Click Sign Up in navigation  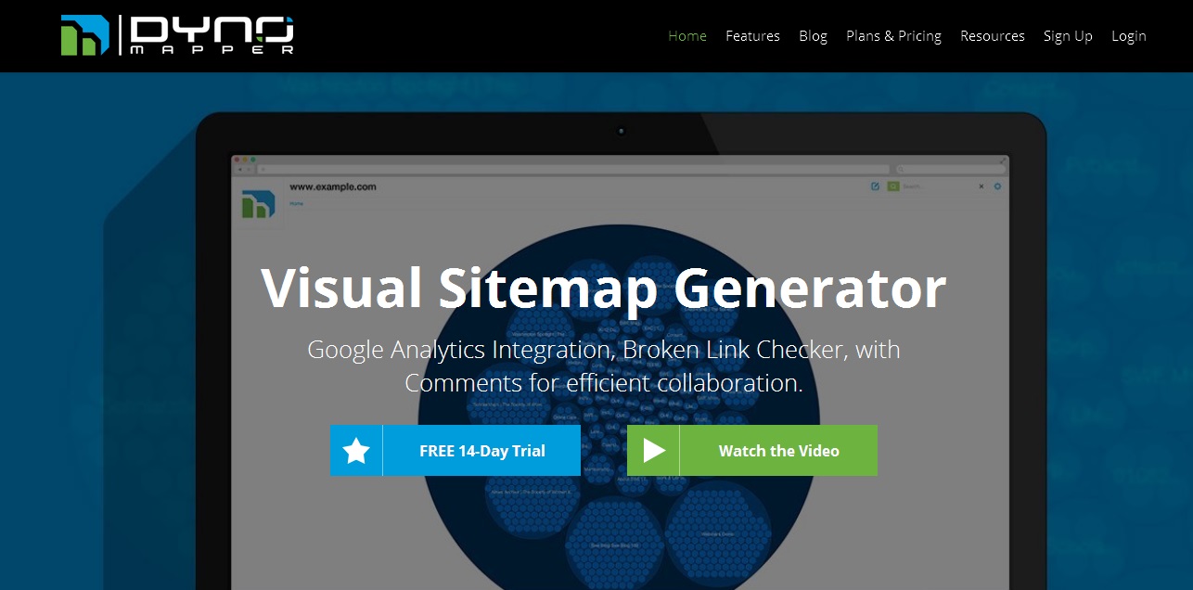click(x=1068, y=36)
